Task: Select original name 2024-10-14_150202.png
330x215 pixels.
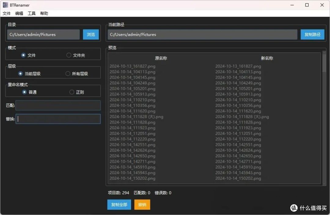Action: (132, 178)
